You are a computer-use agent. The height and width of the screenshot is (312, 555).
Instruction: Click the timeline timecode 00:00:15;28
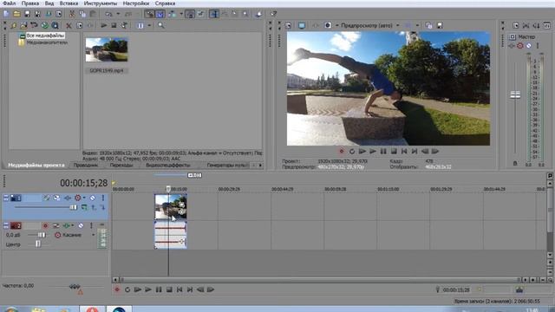(83, 183)
